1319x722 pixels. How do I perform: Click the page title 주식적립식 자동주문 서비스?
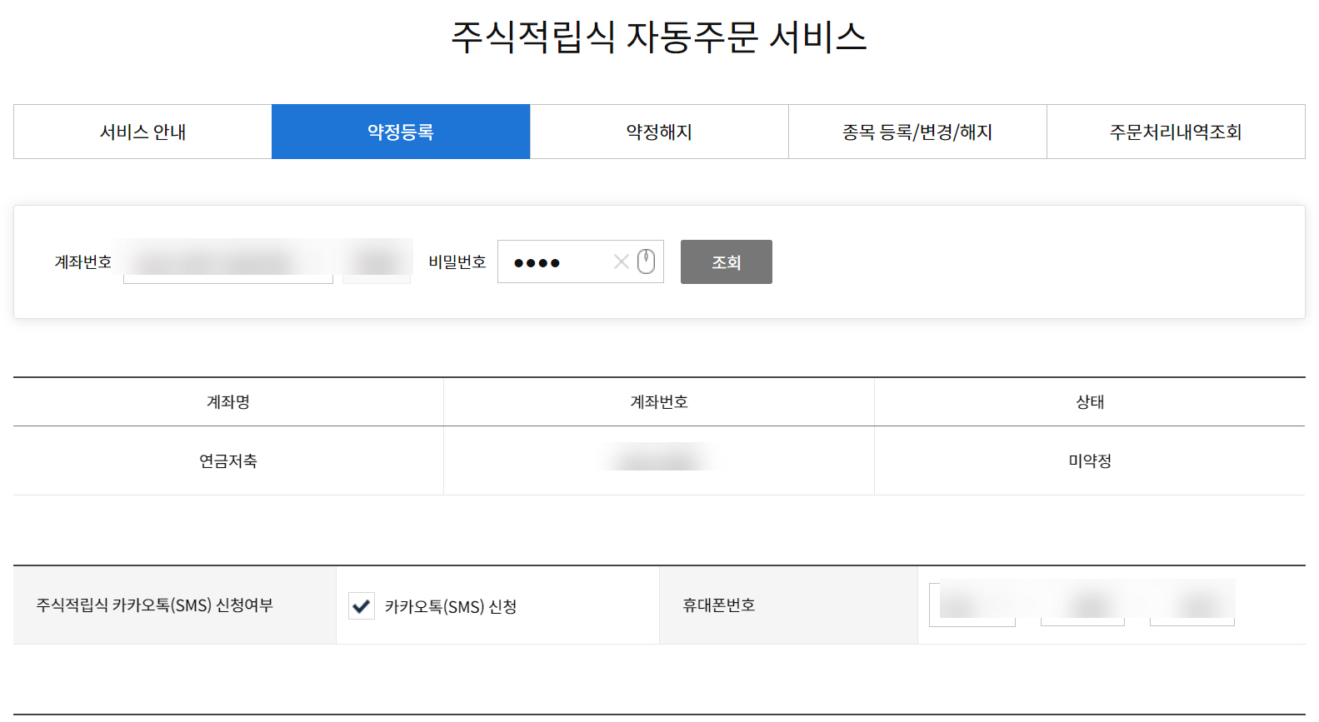[x=659, y=37]
